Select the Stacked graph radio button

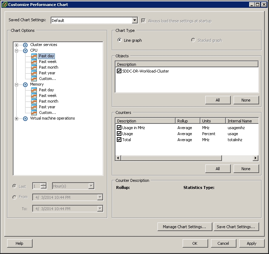193,40
